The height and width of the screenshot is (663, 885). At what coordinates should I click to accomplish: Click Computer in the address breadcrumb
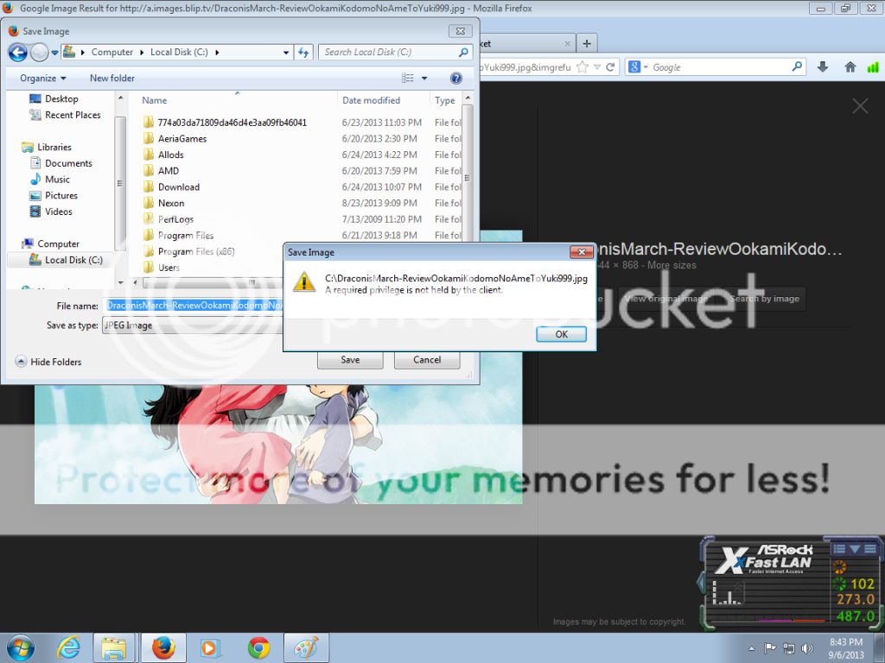[112, 53]
